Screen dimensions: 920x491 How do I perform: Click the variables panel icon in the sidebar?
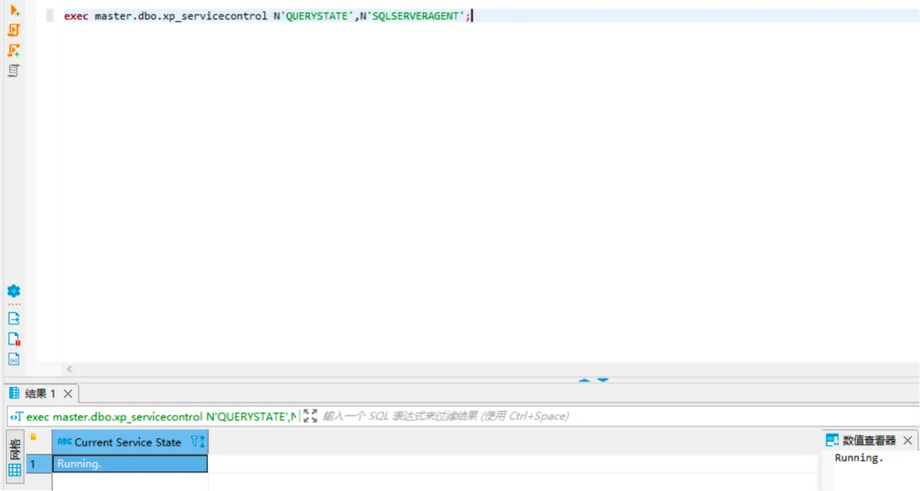click(x=14, y=359)
